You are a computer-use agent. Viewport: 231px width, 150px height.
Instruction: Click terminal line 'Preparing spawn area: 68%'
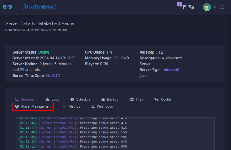click(73, 146)
